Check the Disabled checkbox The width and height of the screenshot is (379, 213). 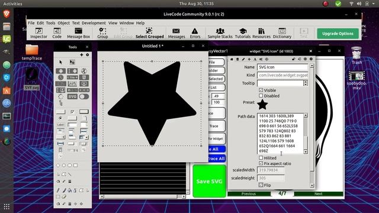pyautogui.click(x=261, y=96)
